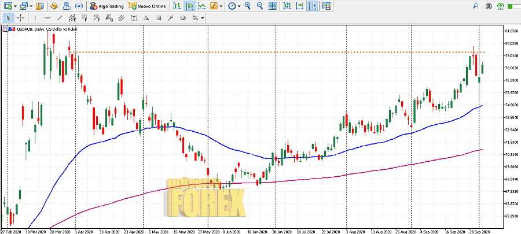Select candlestick chart display mode
The height and width of the screenshot is (234, 521).
click(x=189, y=6)
